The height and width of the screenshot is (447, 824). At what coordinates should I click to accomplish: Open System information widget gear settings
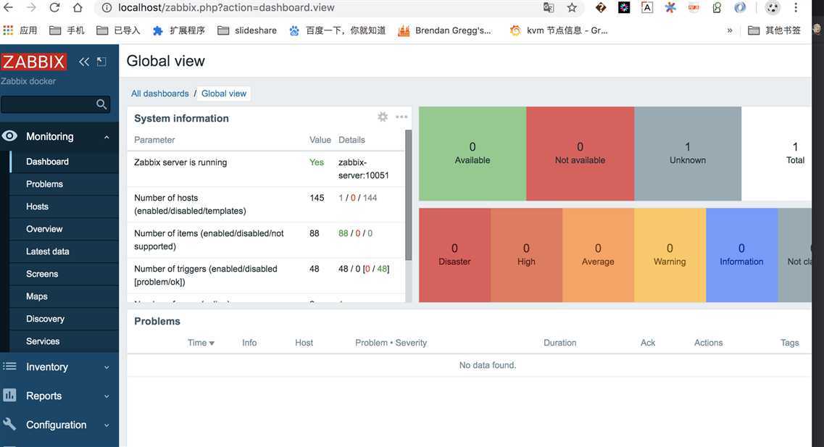click(383, 117)
